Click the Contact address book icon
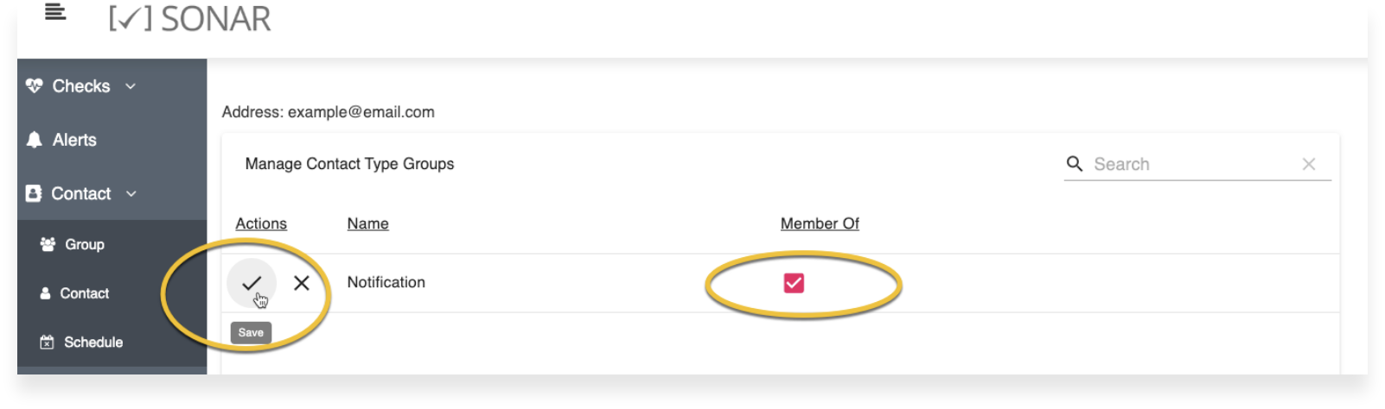 (34, 193)
